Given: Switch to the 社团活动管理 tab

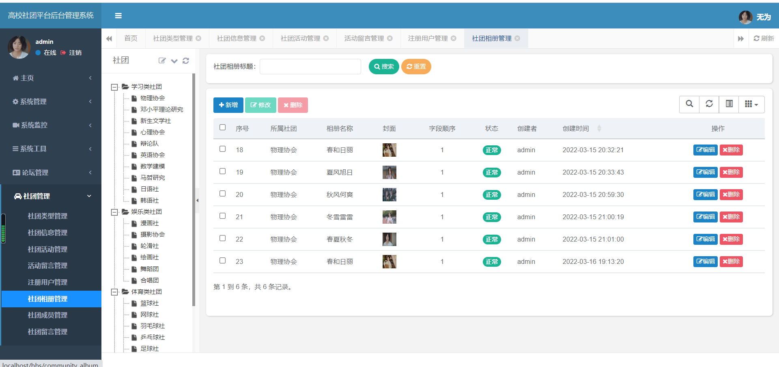Looking at the screenshot, I should click(x=300, y=38).
